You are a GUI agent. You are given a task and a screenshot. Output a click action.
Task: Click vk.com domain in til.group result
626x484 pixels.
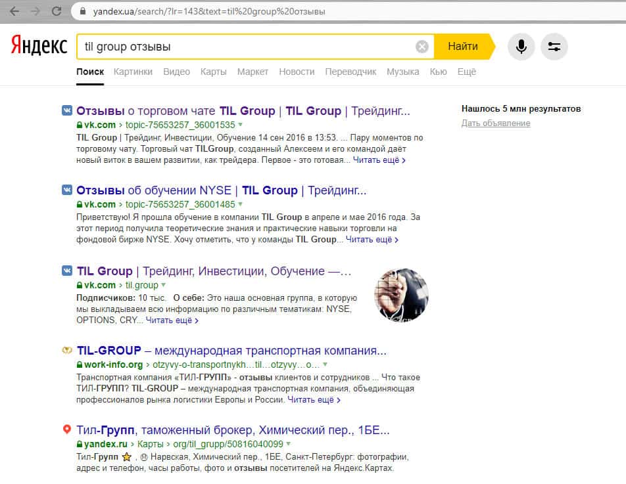99,285
